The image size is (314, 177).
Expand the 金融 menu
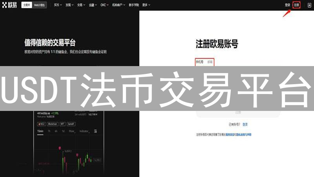[x=93, y=5]
